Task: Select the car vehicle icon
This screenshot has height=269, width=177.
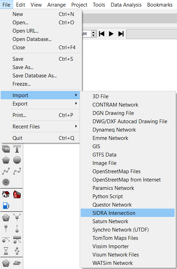Action: [x=17, y=263]
